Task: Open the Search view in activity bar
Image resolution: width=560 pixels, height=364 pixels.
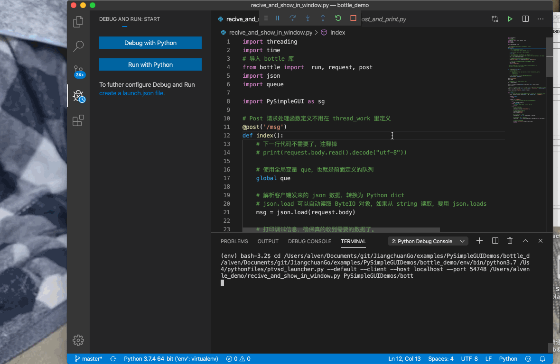Action: tap(78, 46)
